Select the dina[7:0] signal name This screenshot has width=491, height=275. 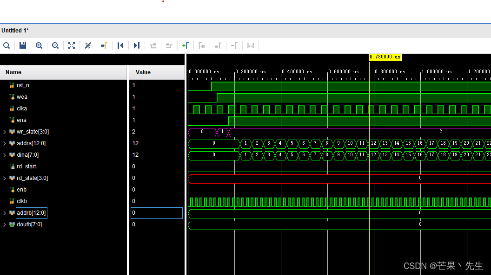pyautogui.click(x=27, y=155)
